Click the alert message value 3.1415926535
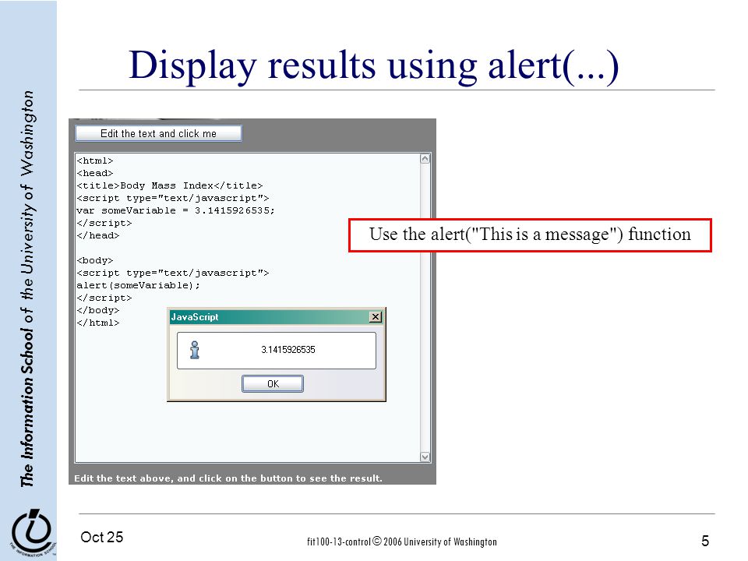 click(288, 350)
